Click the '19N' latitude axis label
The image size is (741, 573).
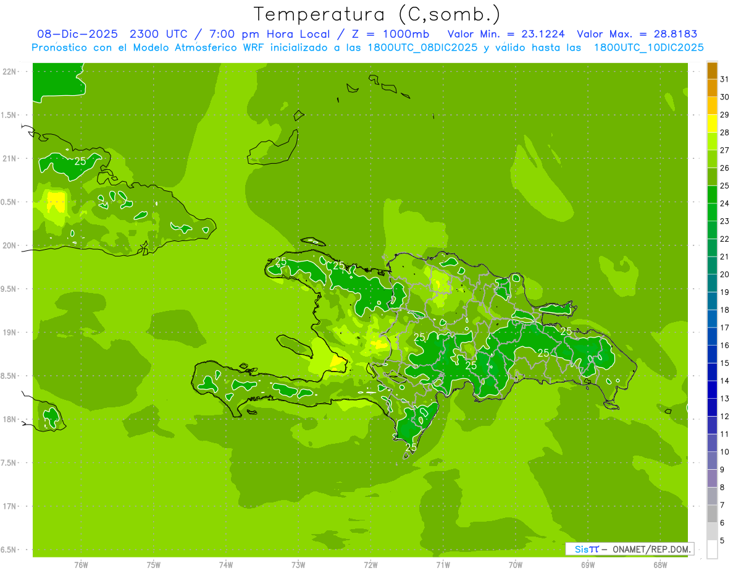(x=9, y=333)
